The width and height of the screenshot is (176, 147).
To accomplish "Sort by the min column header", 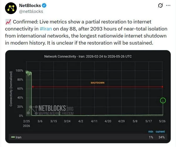I will pyautogui.click(x=151, y=131).
